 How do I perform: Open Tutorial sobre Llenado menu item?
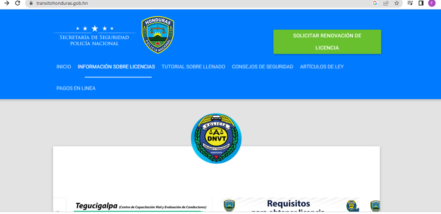pos(193,67)
